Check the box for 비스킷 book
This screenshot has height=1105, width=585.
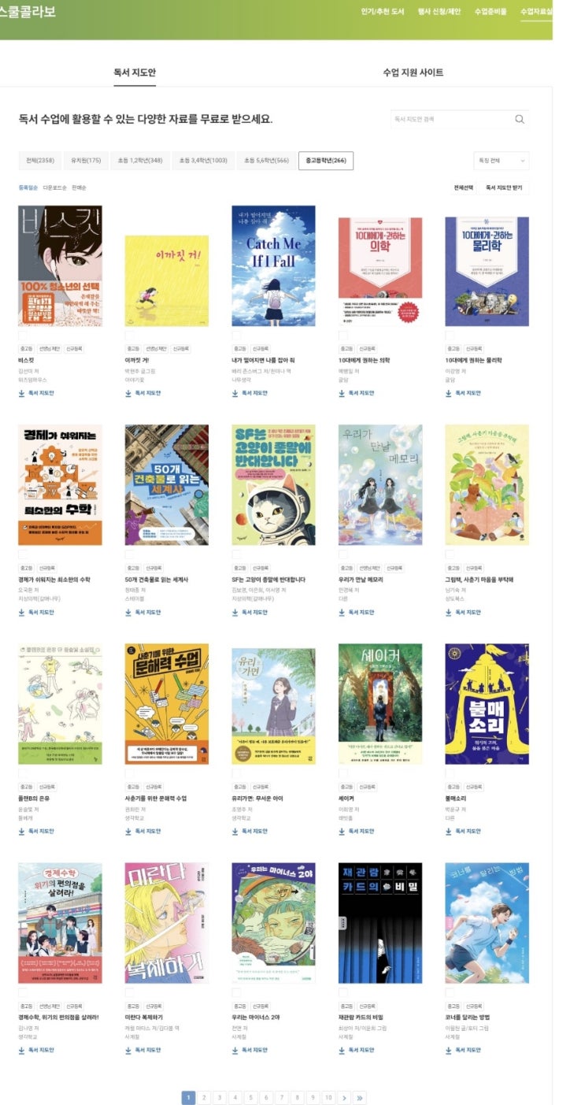pyautogui.click(x=22, y=335)
